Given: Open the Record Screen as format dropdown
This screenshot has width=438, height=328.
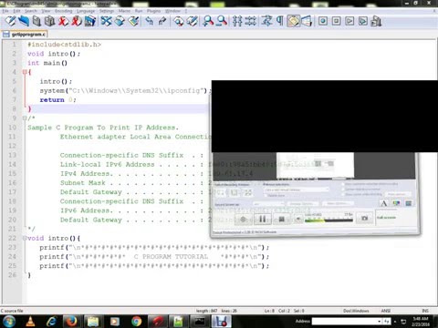Looking at the screenshot, I should click(268, 203).
